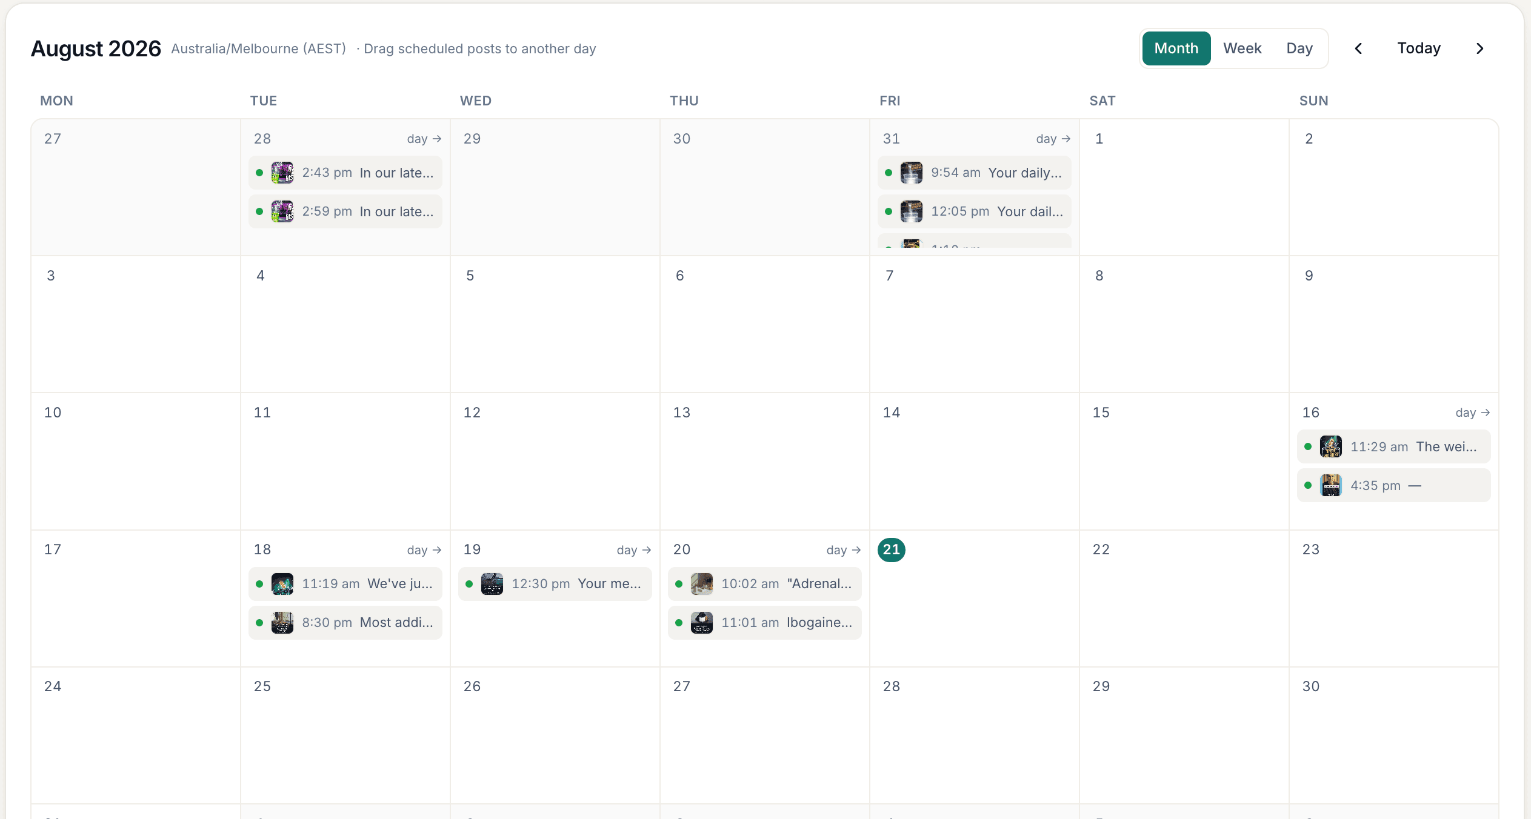Viewport: 1531px width, 819px height.
Task: Open day view link for the 16th
Action: point(1472,413)
